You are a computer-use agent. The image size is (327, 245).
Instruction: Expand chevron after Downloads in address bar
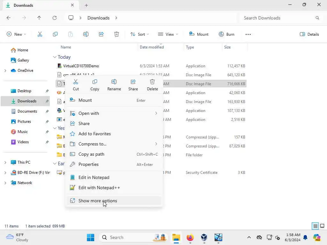(x=116, y=18)
